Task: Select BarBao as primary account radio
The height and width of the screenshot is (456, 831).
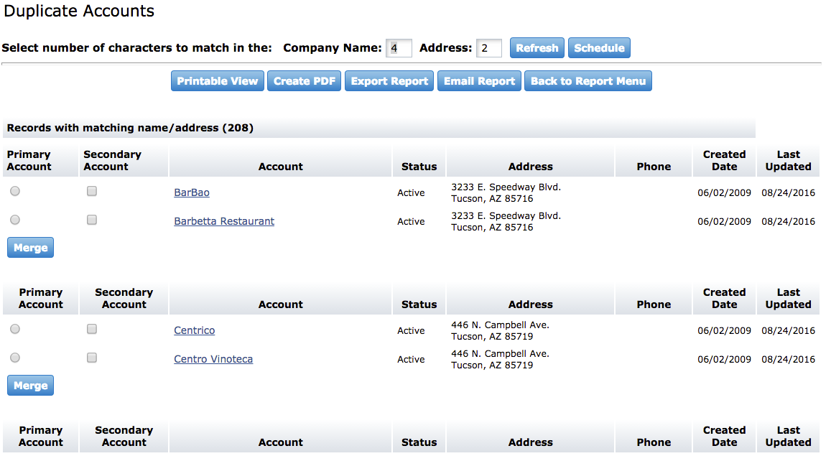Action: pyautogui.click(x=15, y=191)
